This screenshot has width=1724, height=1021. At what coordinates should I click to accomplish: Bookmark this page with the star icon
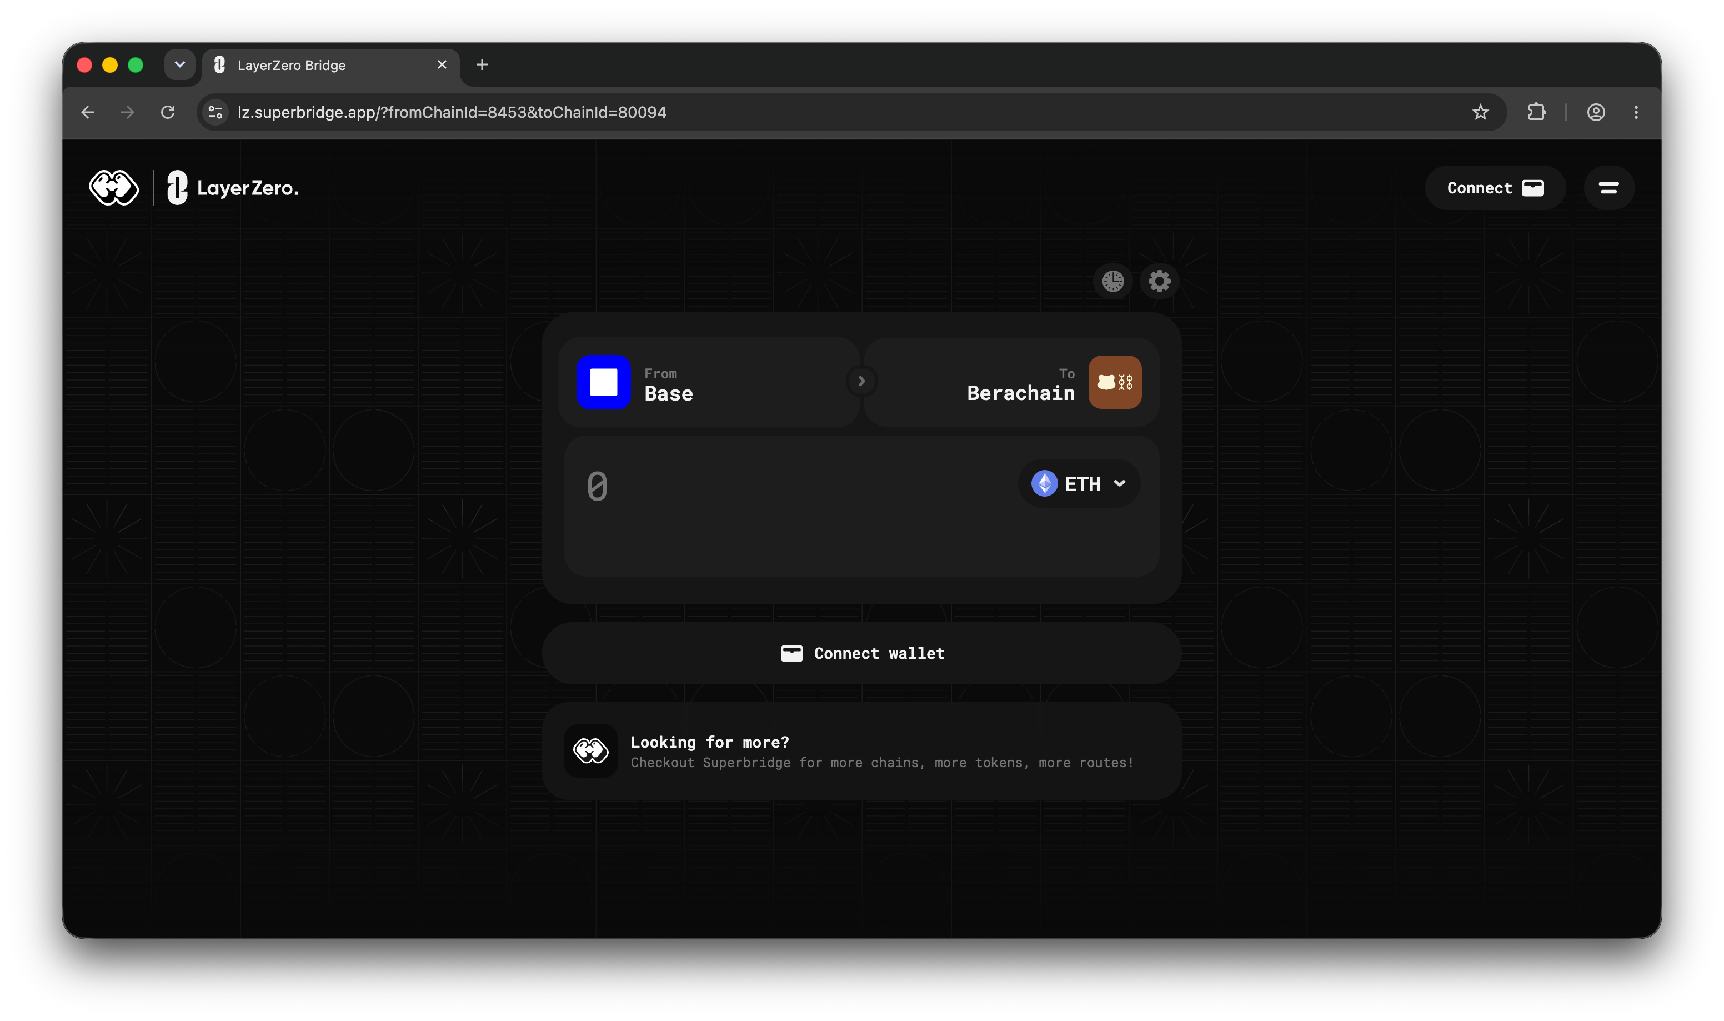point(1480,112)
